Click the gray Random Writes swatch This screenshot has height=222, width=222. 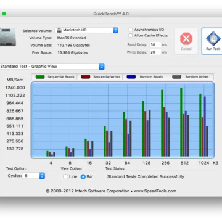(177, 77)
